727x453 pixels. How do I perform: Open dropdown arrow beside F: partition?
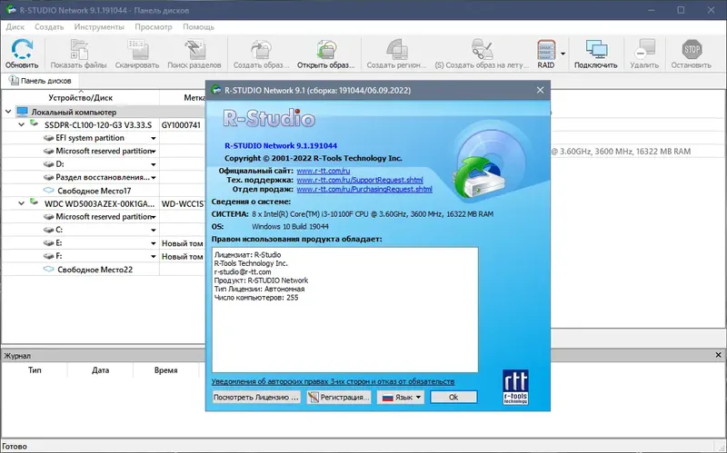[x=154, y=256]
